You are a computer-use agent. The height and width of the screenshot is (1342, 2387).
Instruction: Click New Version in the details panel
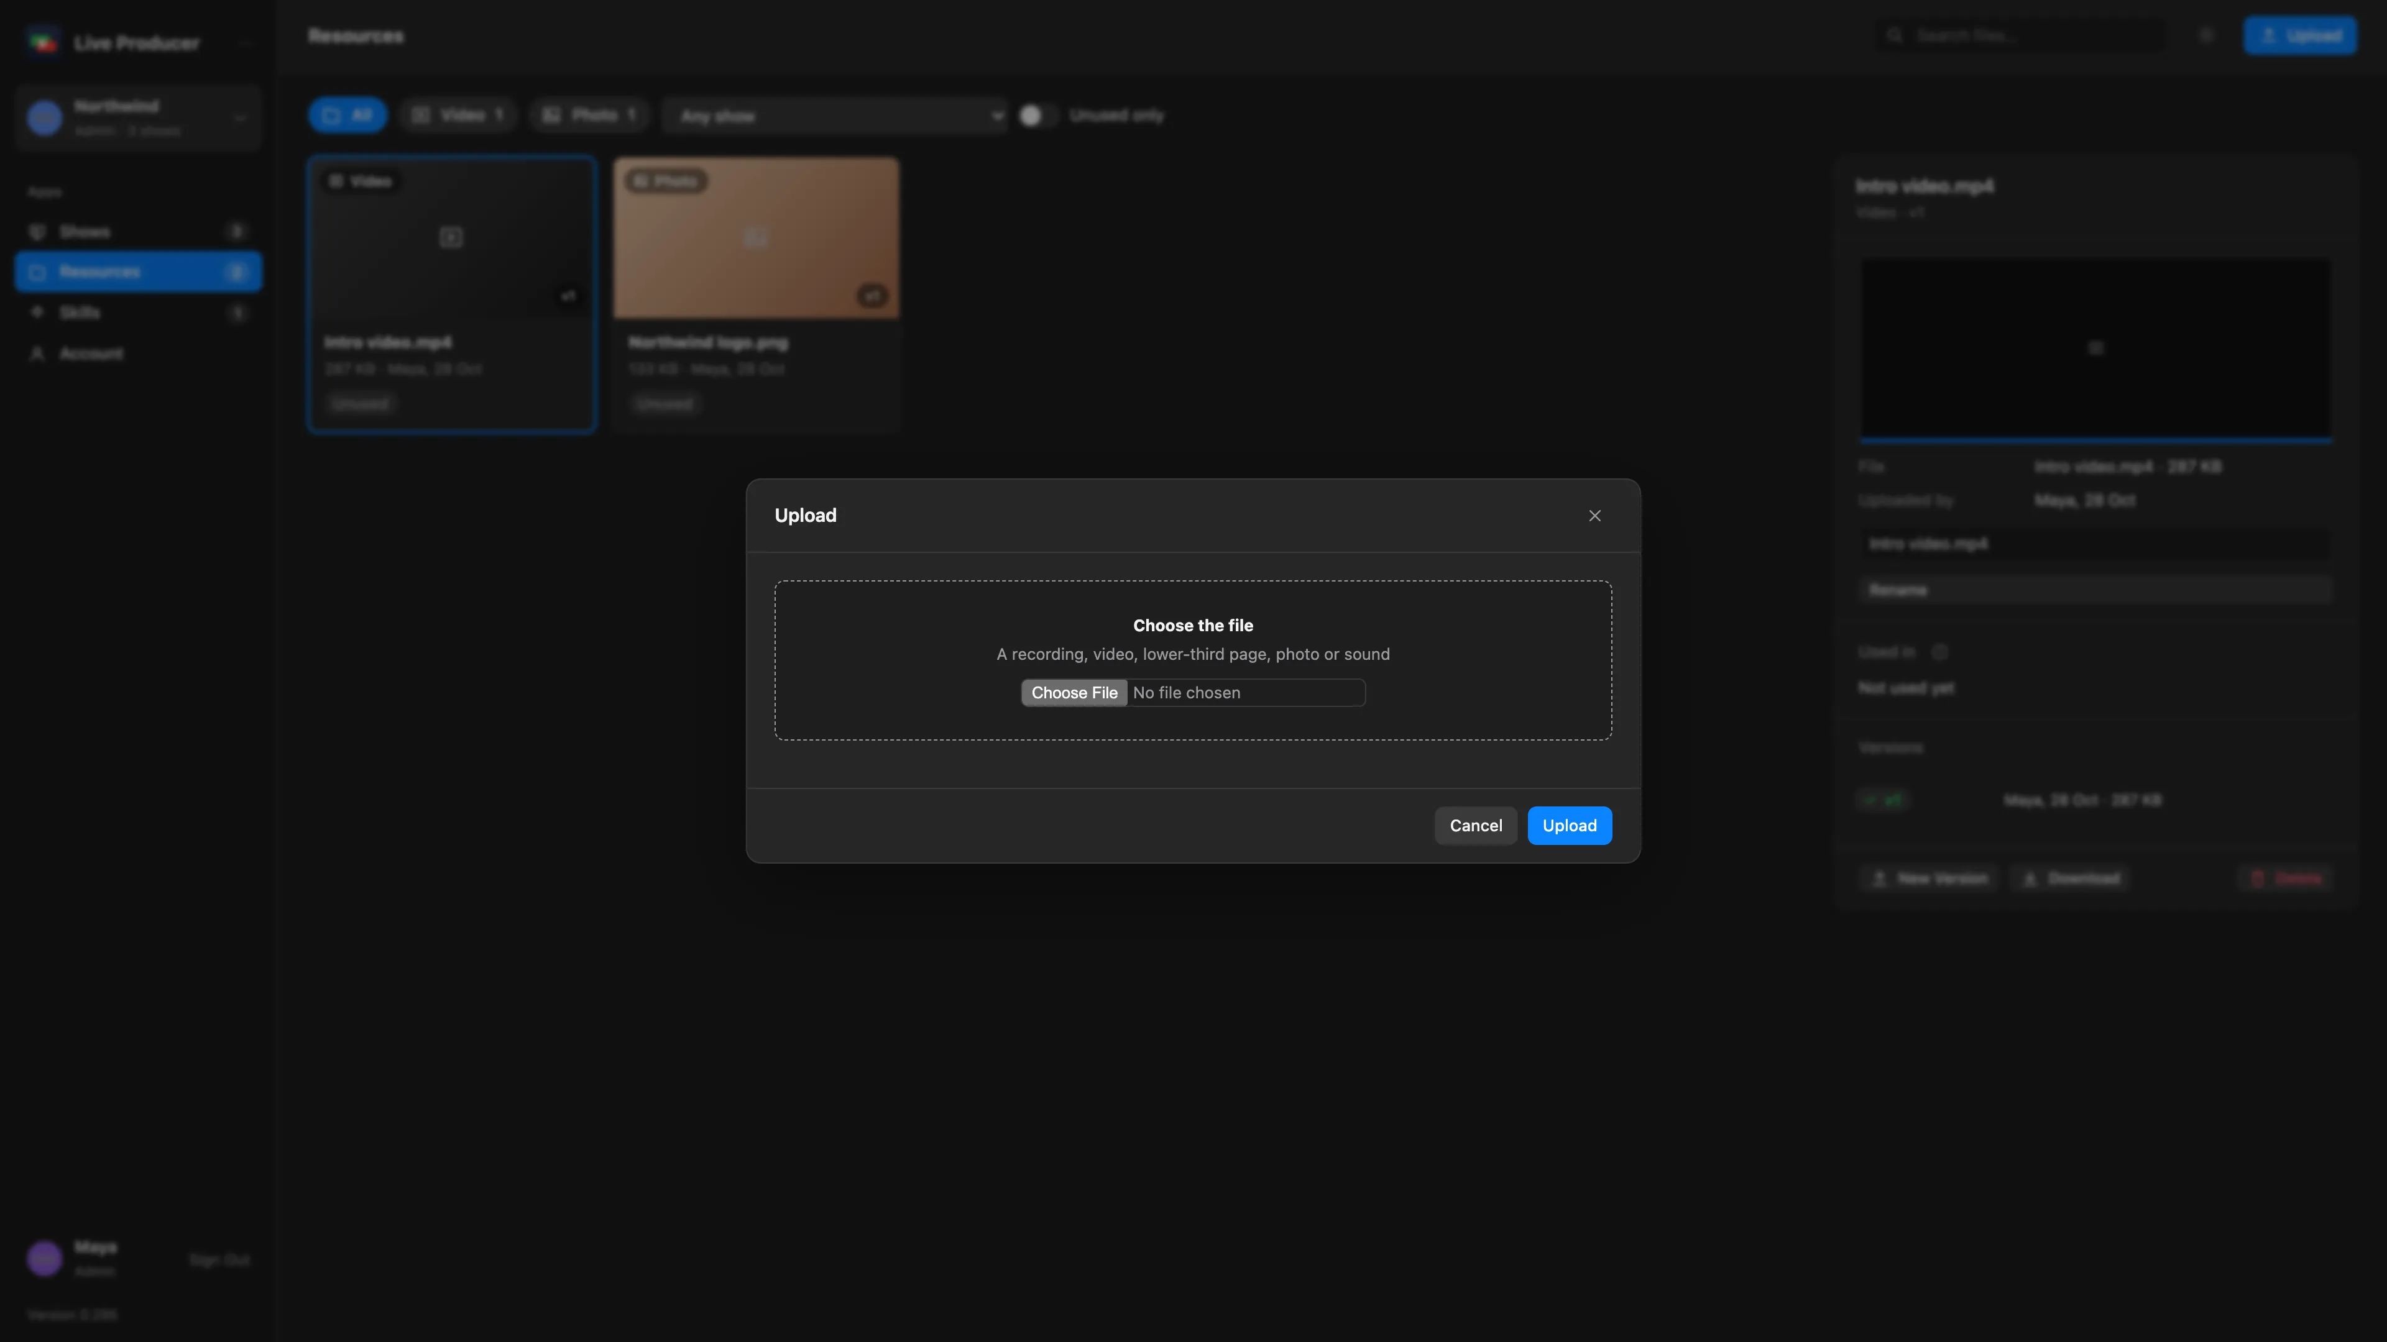1929,878
